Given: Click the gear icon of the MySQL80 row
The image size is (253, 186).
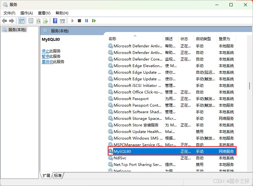Looking at the screenshot, I should (x=110, y=151).
